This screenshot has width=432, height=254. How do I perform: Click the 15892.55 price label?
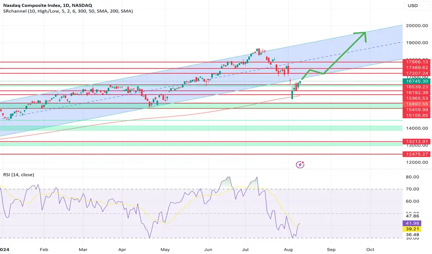(417, 104)
